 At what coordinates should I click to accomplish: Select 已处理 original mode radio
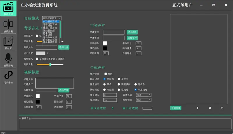[119, 90]
